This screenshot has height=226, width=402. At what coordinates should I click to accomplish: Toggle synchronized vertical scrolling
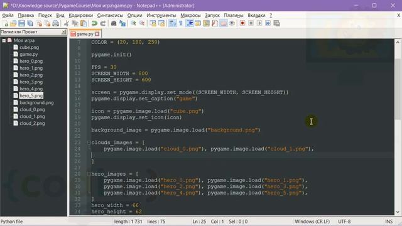tap(153, 24)
